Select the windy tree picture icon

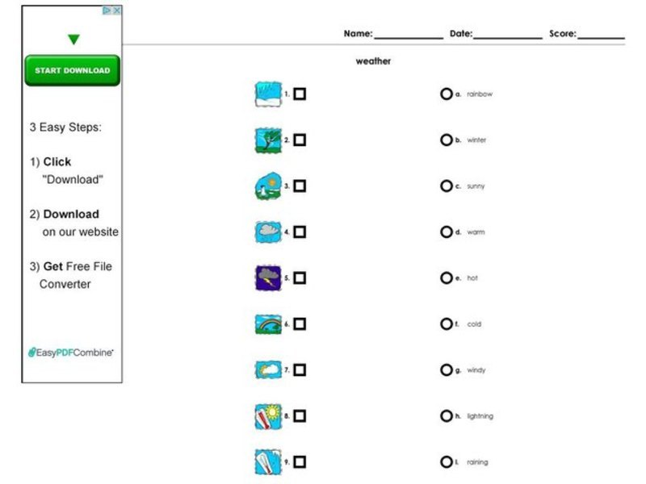point(266,140)
